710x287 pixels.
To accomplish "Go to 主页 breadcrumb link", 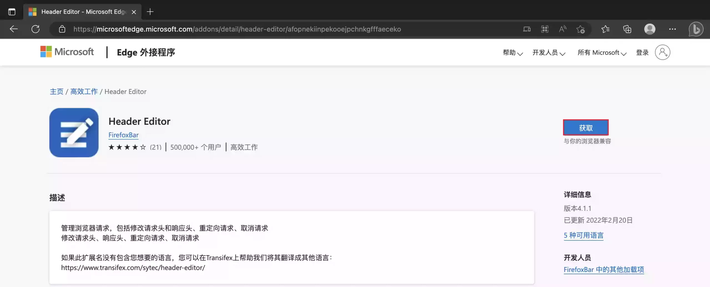I will coord(56,92).
